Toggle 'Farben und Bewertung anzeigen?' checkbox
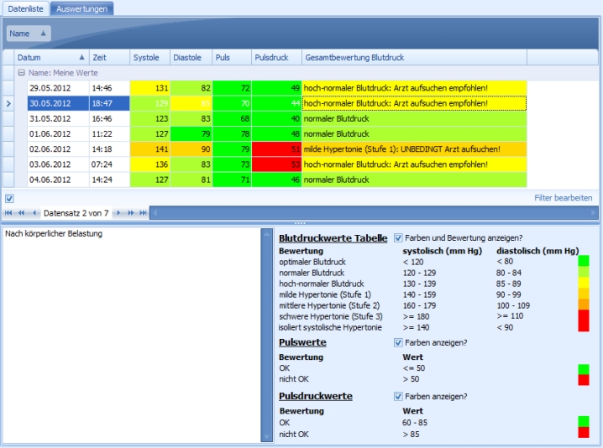This screenshot has width=603, height=448. (x=399, y=237)
